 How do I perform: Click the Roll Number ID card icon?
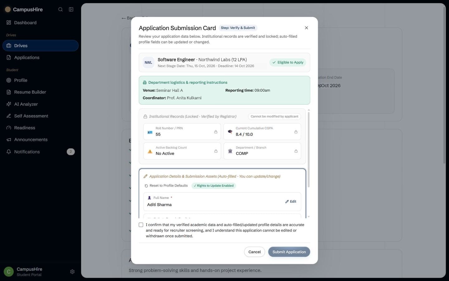click(x=150, y=132)
